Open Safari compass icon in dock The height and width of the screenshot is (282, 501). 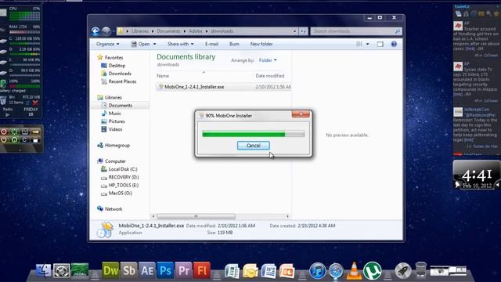pyautogui.click(x=336, y=272)
